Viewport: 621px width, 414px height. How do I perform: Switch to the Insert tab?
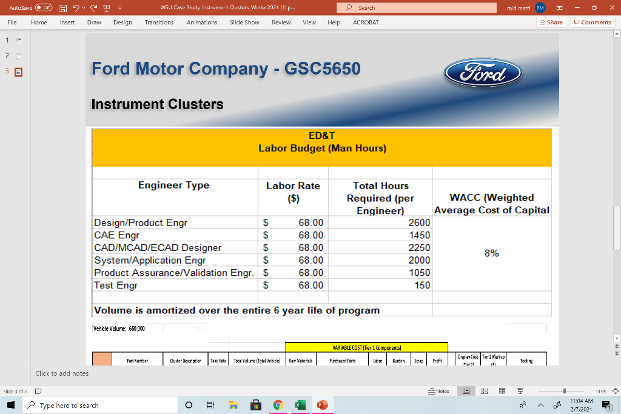click(67, 22)
